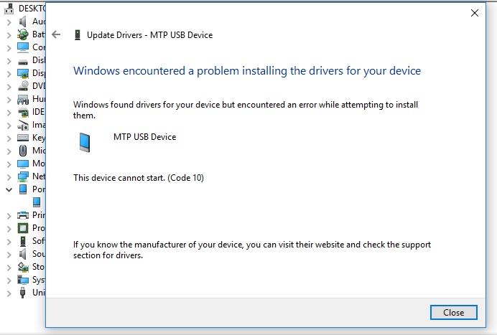Click the Keyboards category icon
Image resolution: width=497 pixels, height=335 pixels.
(22, 138)
